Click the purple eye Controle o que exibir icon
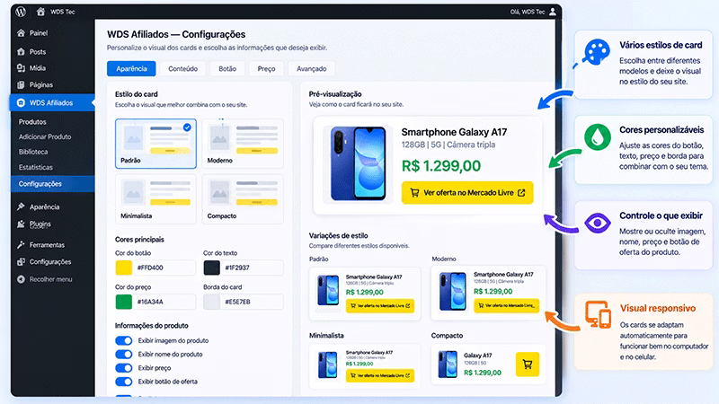 598,223
